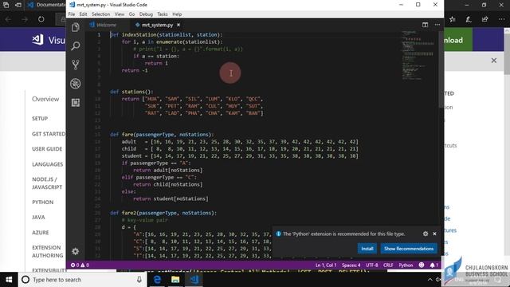Open the notification settings gear icon
The width and height of the screenshot is (510, 287).
pos(425,234)
